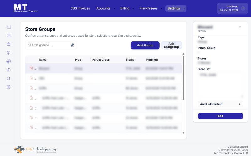This screenshot has height=156, width=251.
Task: Click the Edit button in details panel
Action: (x=220, y=116)
